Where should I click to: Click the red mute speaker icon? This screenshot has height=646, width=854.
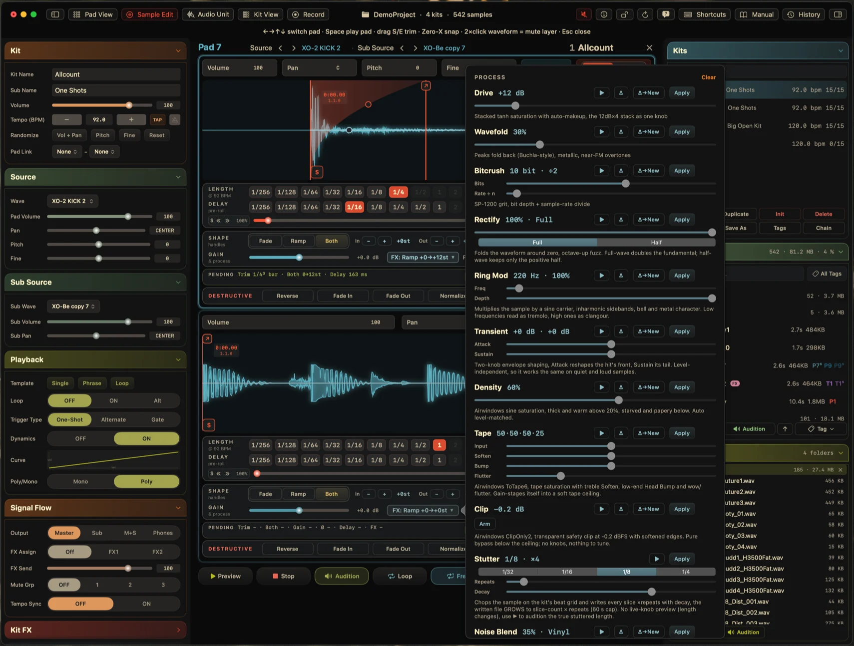(x=583, y=14)
